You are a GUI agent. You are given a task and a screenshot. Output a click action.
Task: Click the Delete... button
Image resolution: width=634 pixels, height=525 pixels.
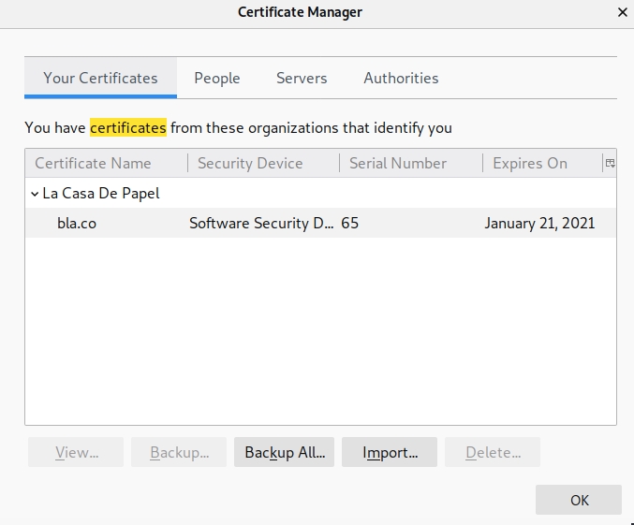[493, 452]
